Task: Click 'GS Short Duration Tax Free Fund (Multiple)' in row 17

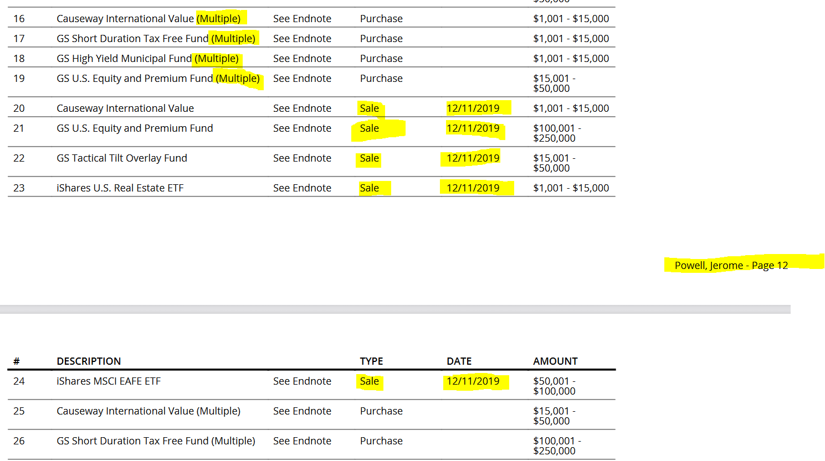Action: [156, 39]
